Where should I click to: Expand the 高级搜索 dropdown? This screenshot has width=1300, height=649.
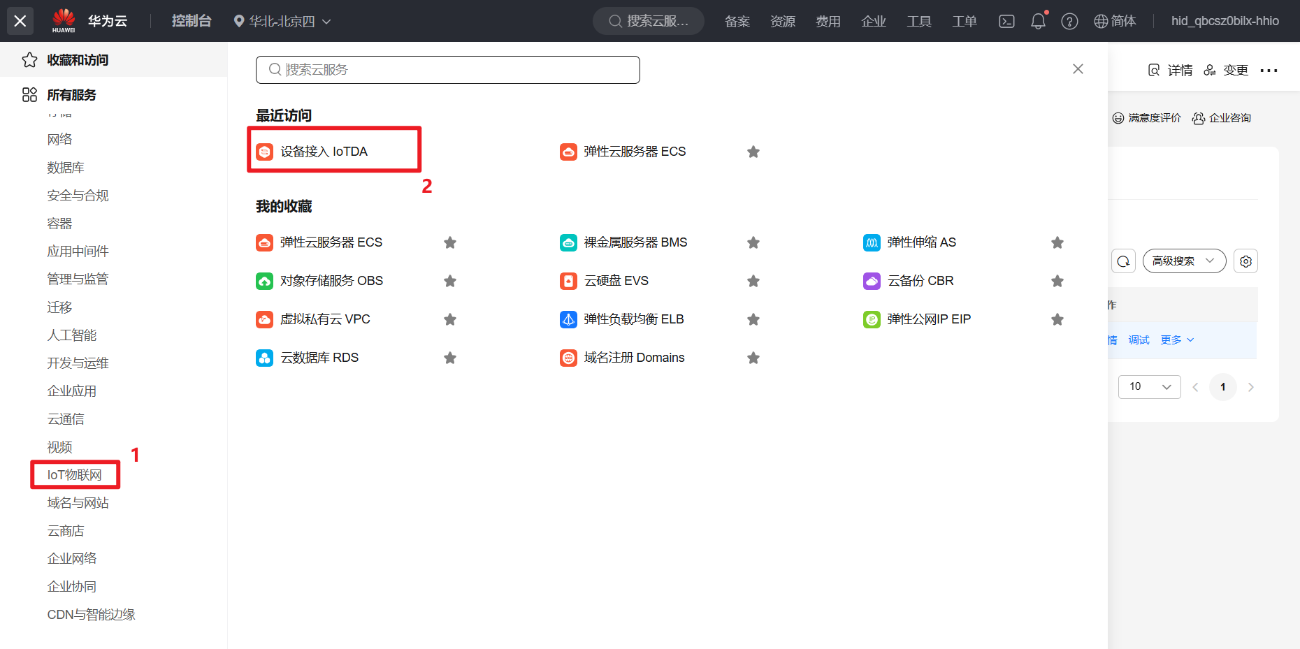click(1184, 261)
